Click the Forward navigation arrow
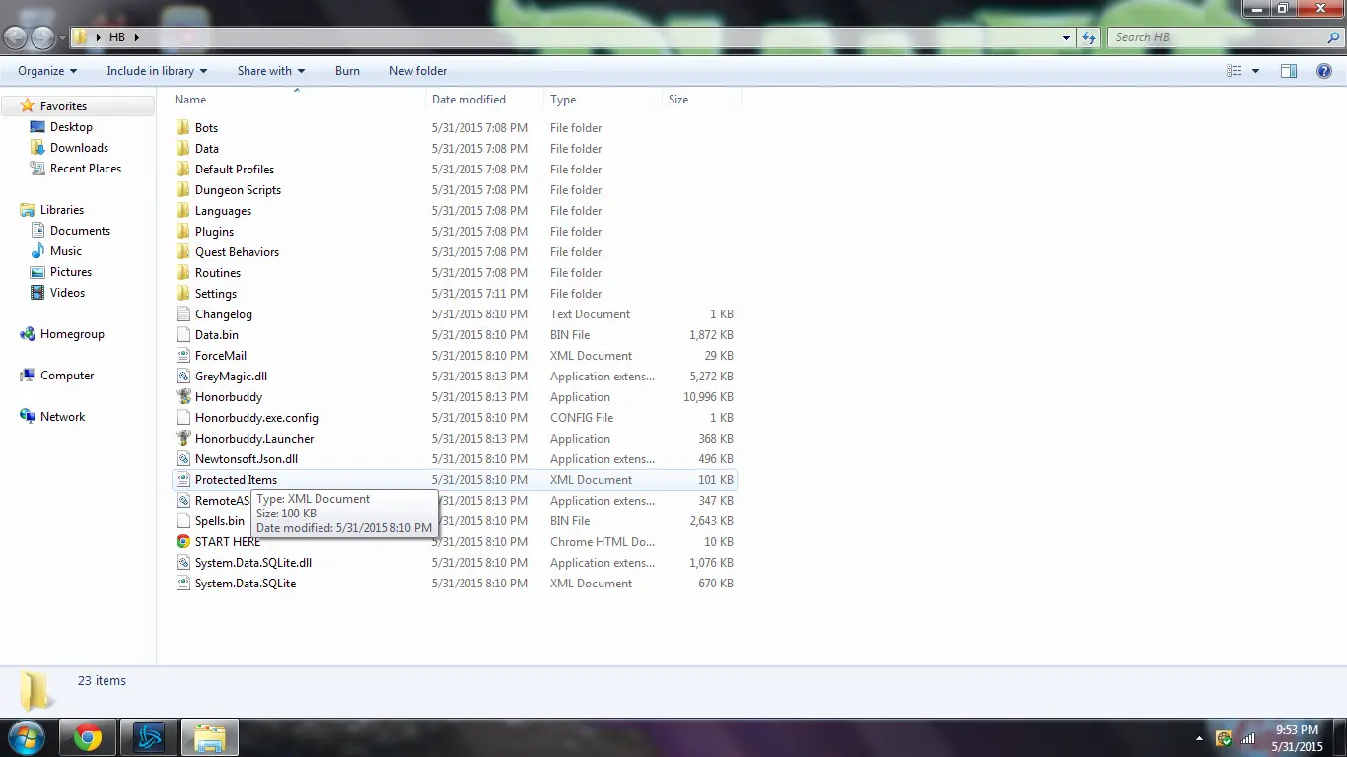 [42, 37]
